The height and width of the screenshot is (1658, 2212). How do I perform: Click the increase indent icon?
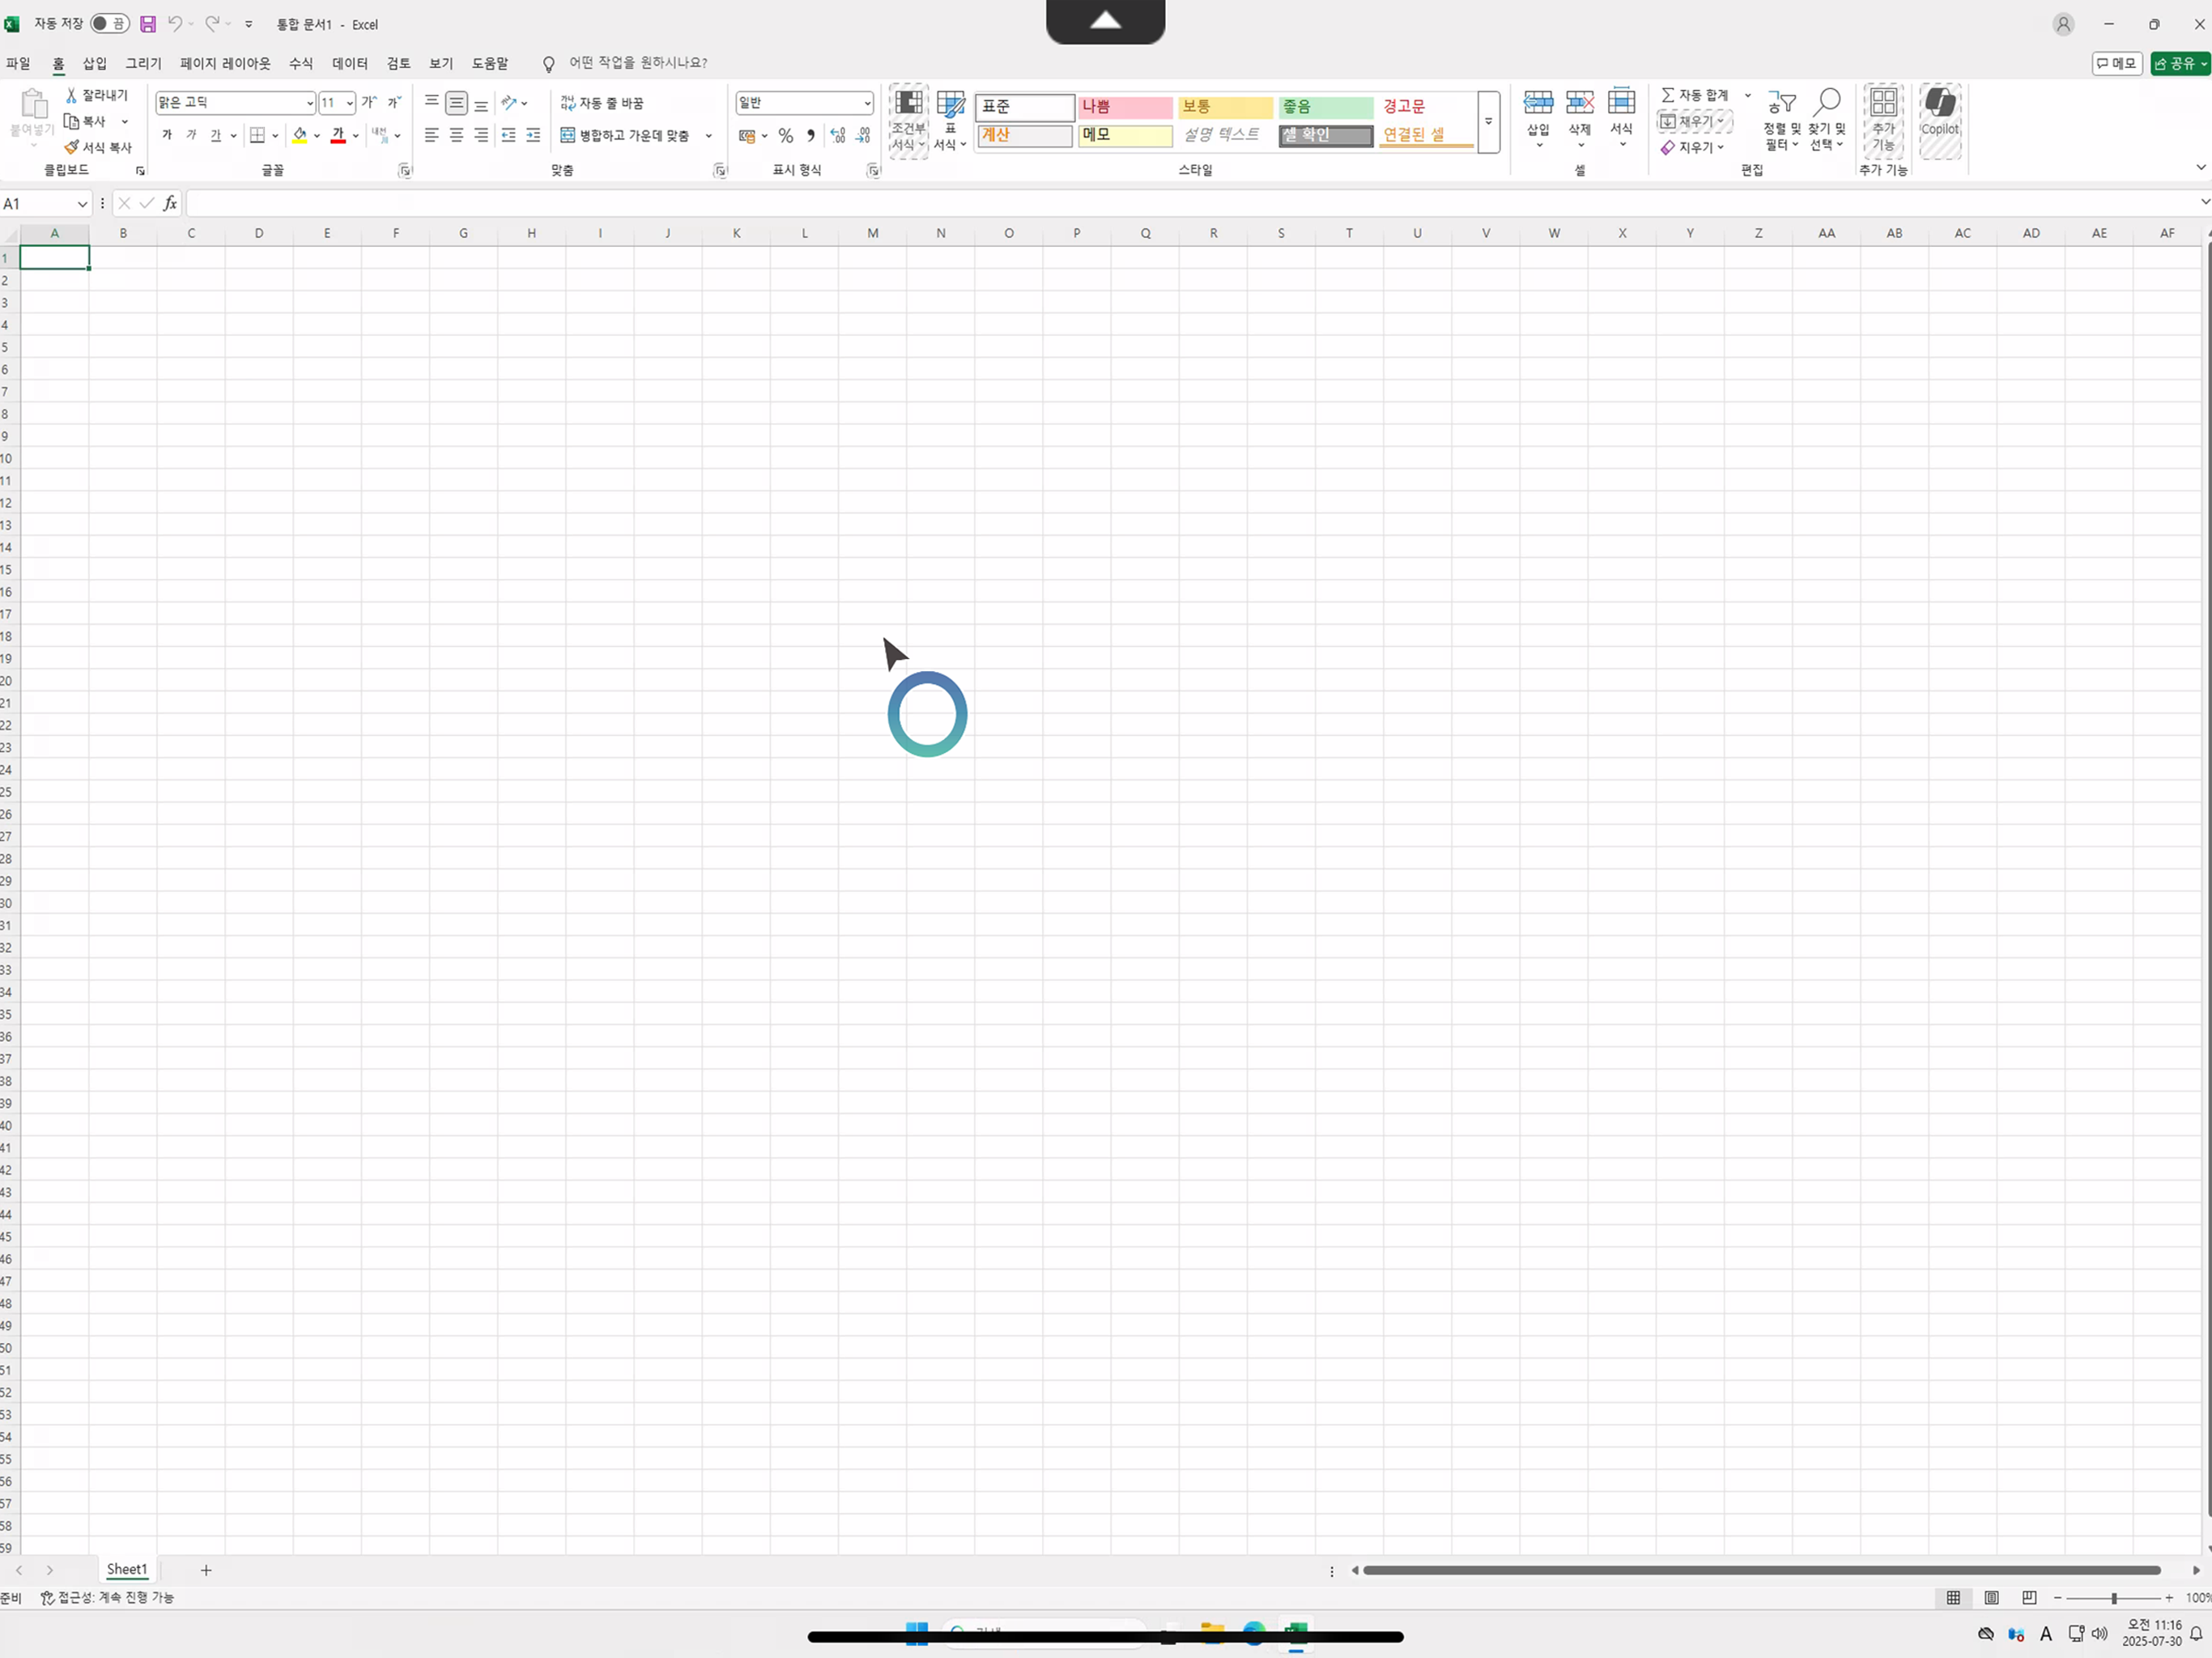click(x=533, y=135)
